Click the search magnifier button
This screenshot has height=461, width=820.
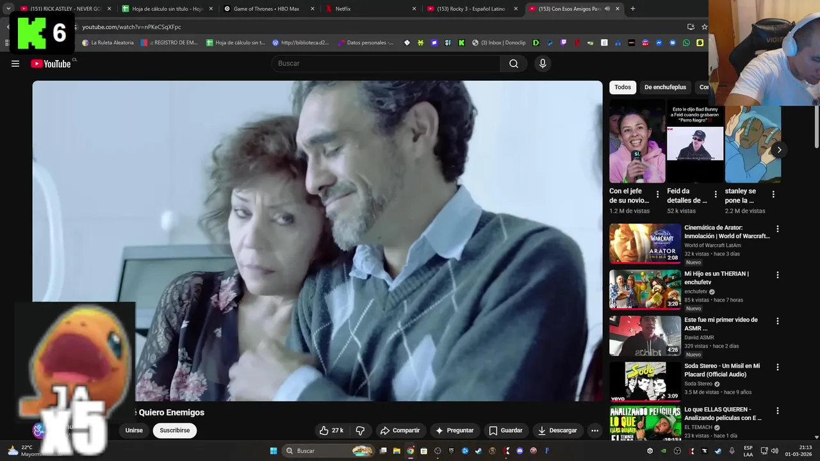(514, 63)
